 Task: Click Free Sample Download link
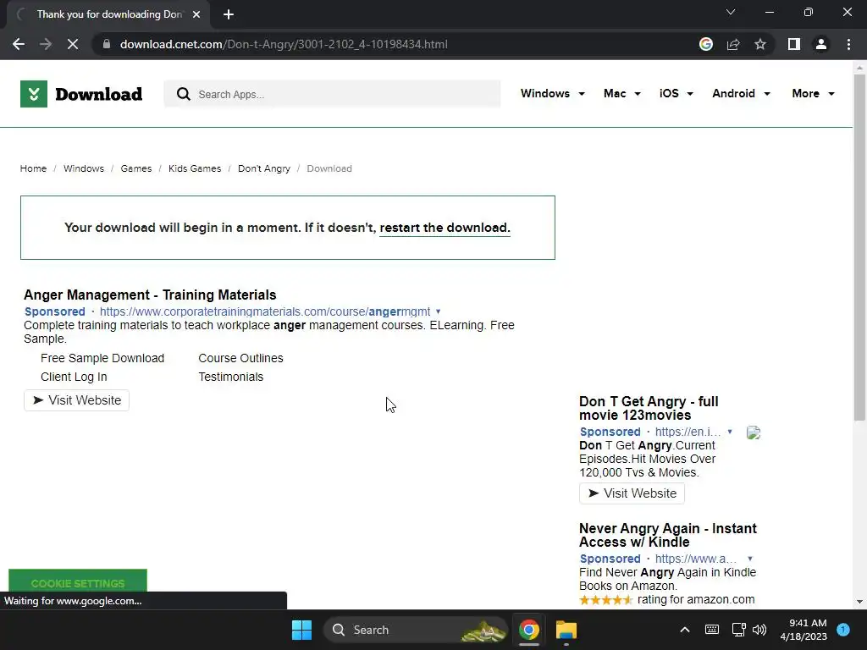(x=102, y=358)
